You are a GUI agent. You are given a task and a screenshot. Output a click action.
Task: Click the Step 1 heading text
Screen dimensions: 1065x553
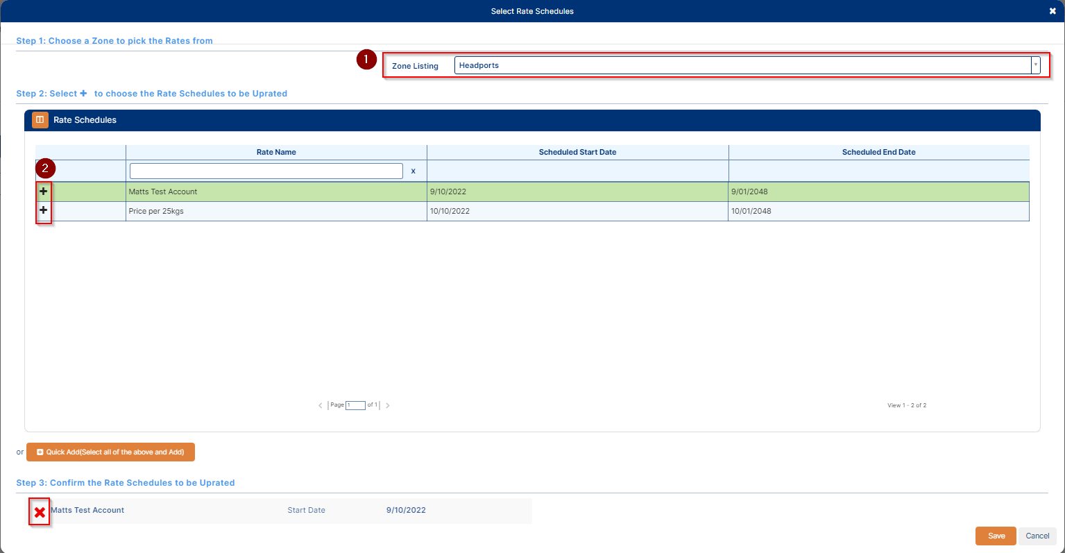tap(114, 41)
